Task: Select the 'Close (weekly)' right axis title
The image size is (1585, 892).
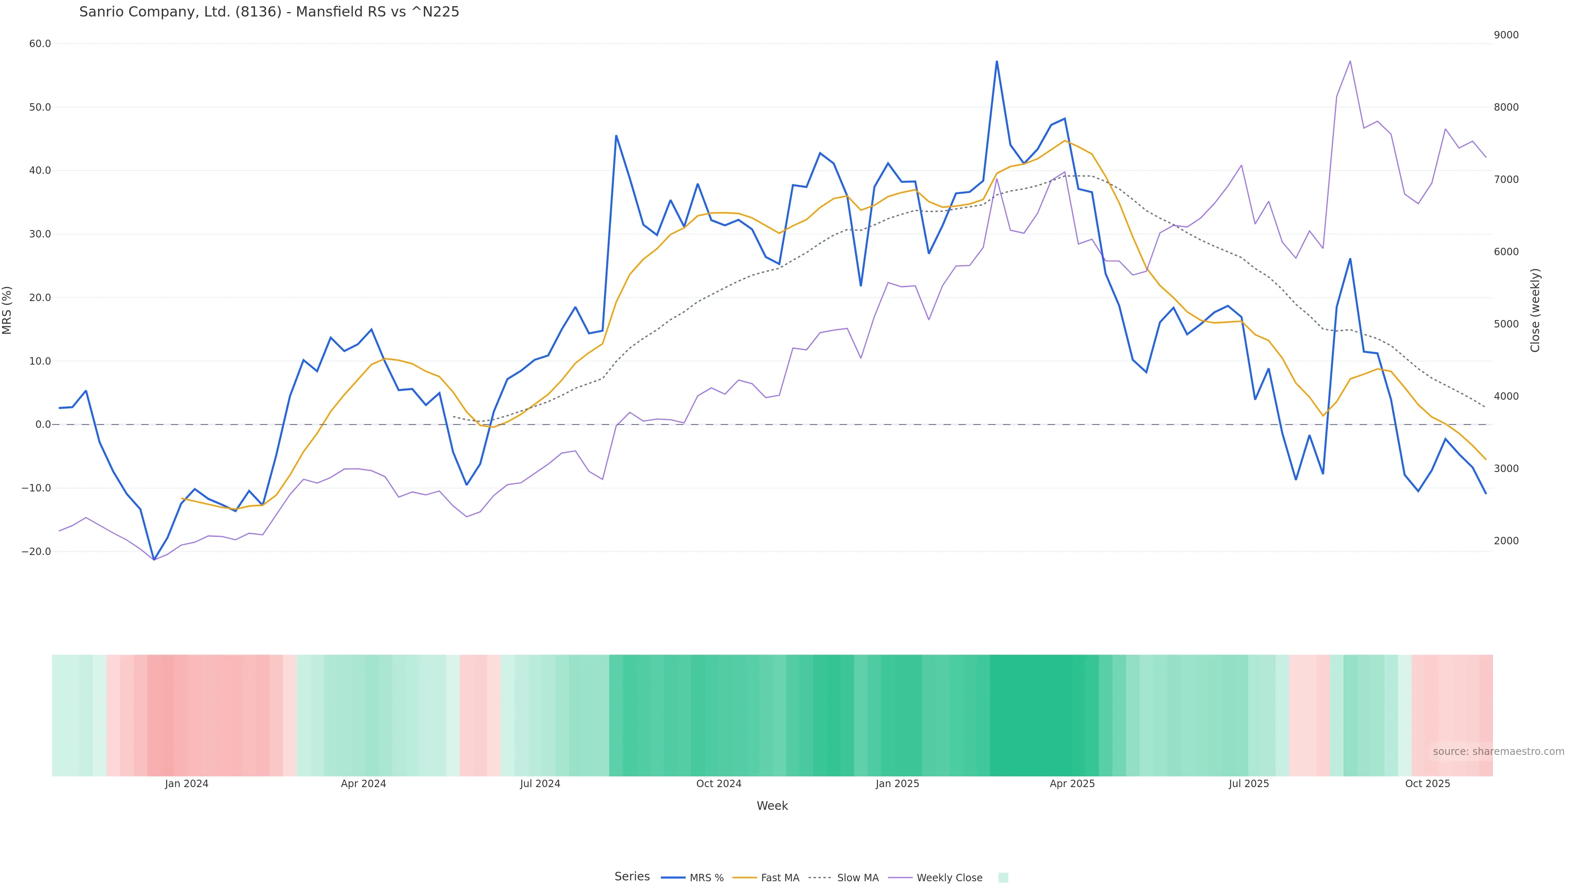Action: [x=1535, y=310]
